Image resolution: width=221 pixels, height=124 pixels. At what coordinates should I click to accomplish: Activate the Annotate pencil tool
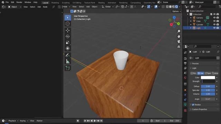coord(68,55)
